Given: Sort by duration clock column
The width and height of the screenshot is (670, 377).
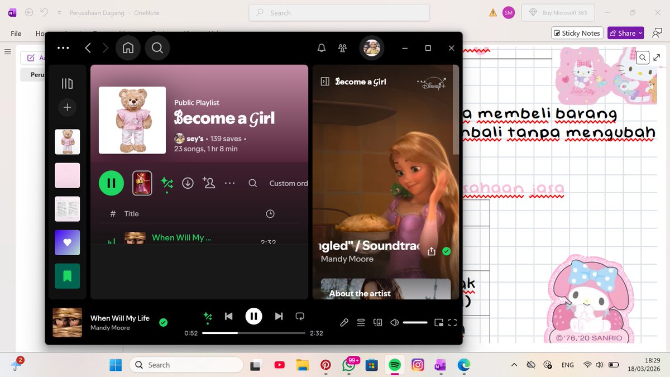Looking at the screenshot, I should click(270, 214).
